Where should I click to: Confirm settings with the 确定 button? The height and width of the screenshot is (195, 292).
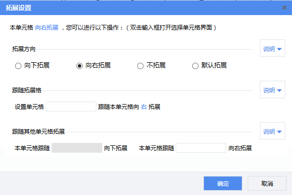pos(223,183)
